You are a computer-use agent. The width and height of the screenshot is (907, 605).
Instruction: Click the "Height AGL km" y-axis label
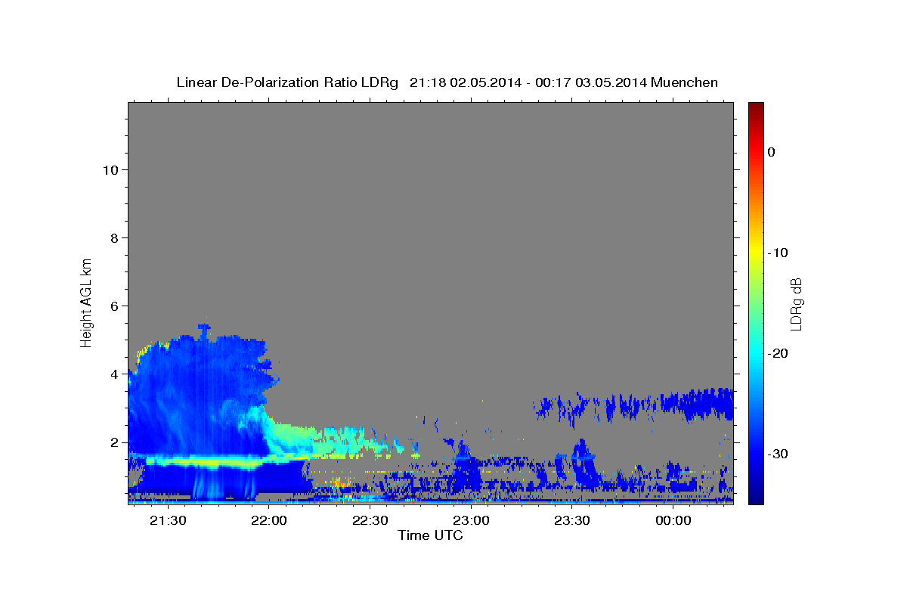pos(87,302)
